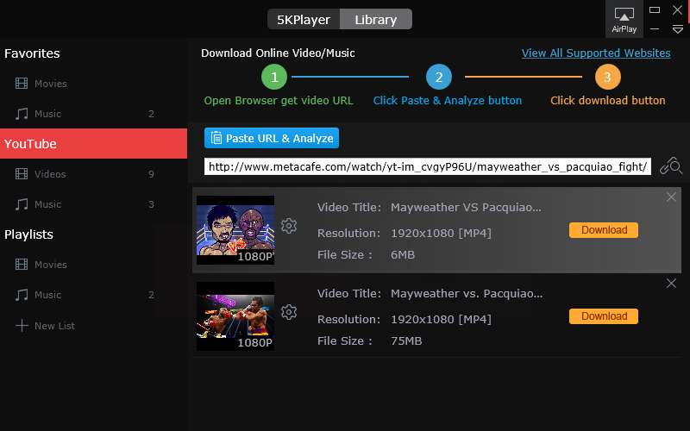Download the 6MB Mayweather VS Pacquiao video
The height and width of the screenshot is (431, 690).
pos(604,230)
